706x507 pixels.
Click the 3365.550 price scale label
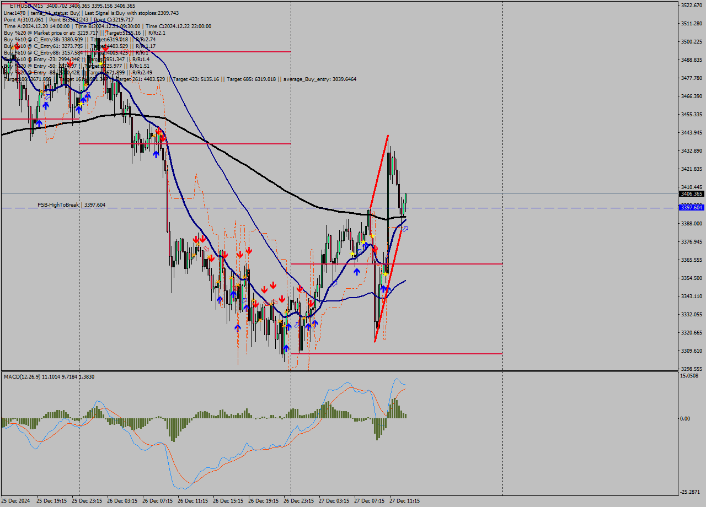(692, 260)
